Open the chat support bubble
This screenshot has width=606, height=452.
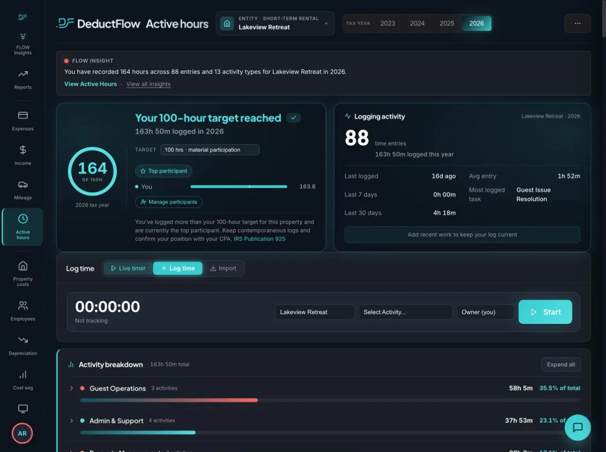(578, 427)
